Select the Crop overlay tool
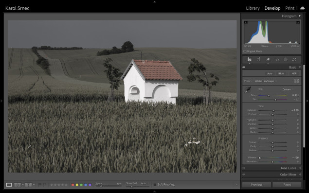The image size is (309, 193). pos(259,59)
